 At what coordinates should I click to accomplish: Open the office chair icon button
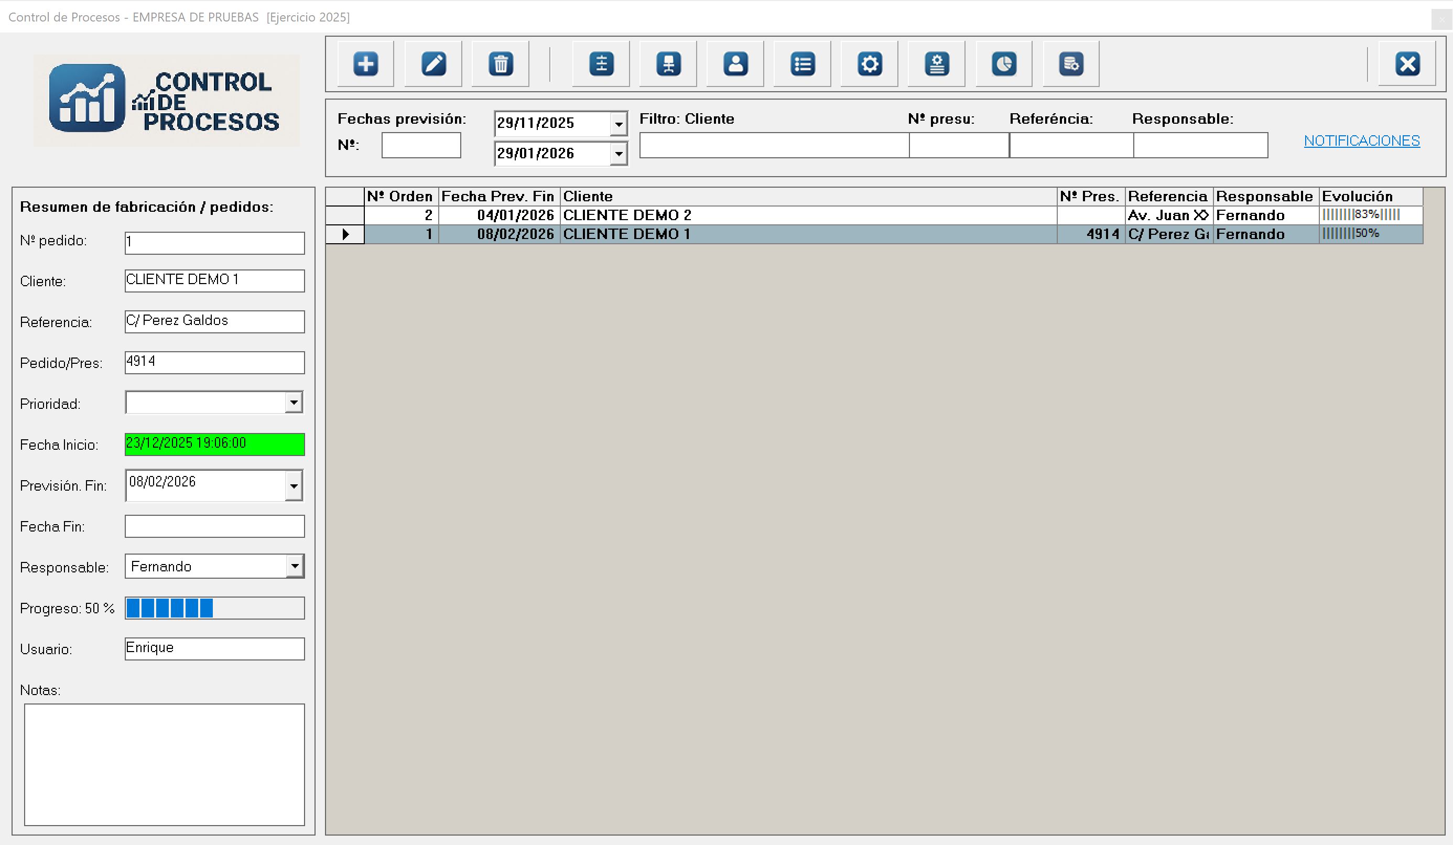668,63
